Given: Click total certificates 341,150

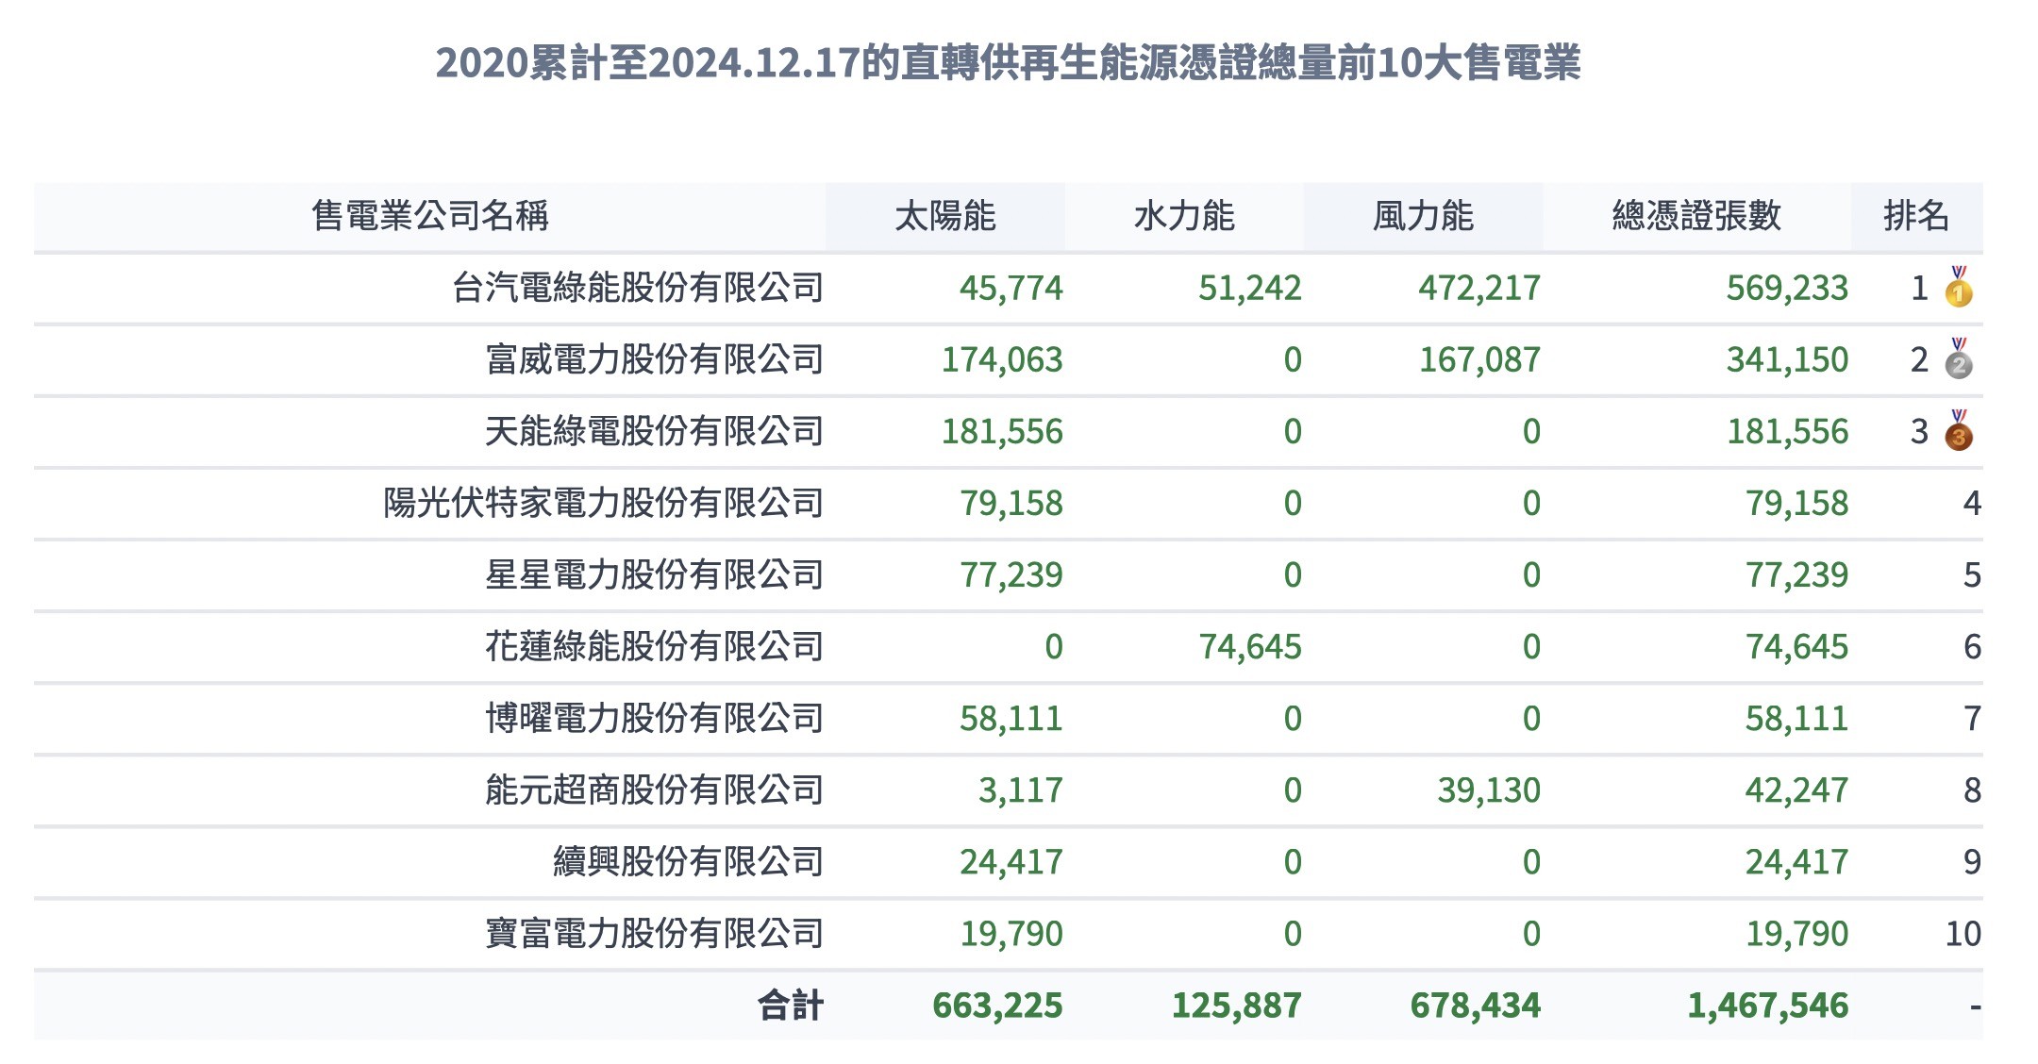Looking at the screenshot, I should pyautogui.click(x=1787, y=359).
